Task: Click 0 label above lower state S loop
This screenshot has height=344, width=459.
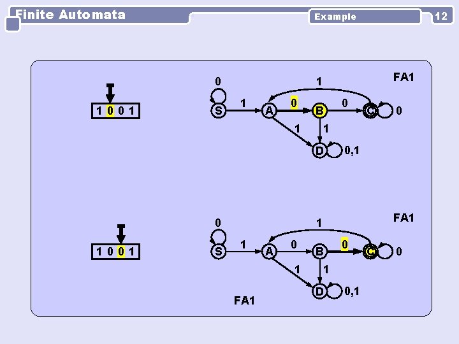Action: pos(218,223)
